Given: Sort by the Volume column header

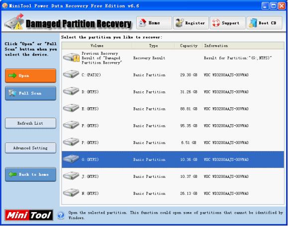Looking at the screenshot, I should [97, 46].
